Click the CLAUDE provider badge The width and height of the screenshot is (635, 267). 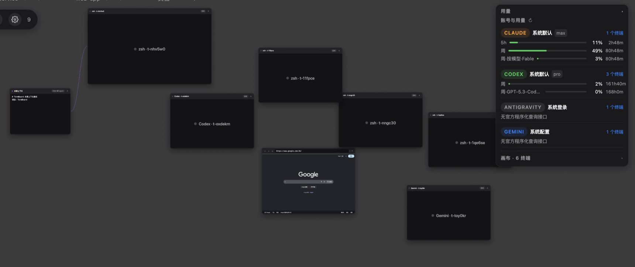pyautogui.click(x=515, y=33)
